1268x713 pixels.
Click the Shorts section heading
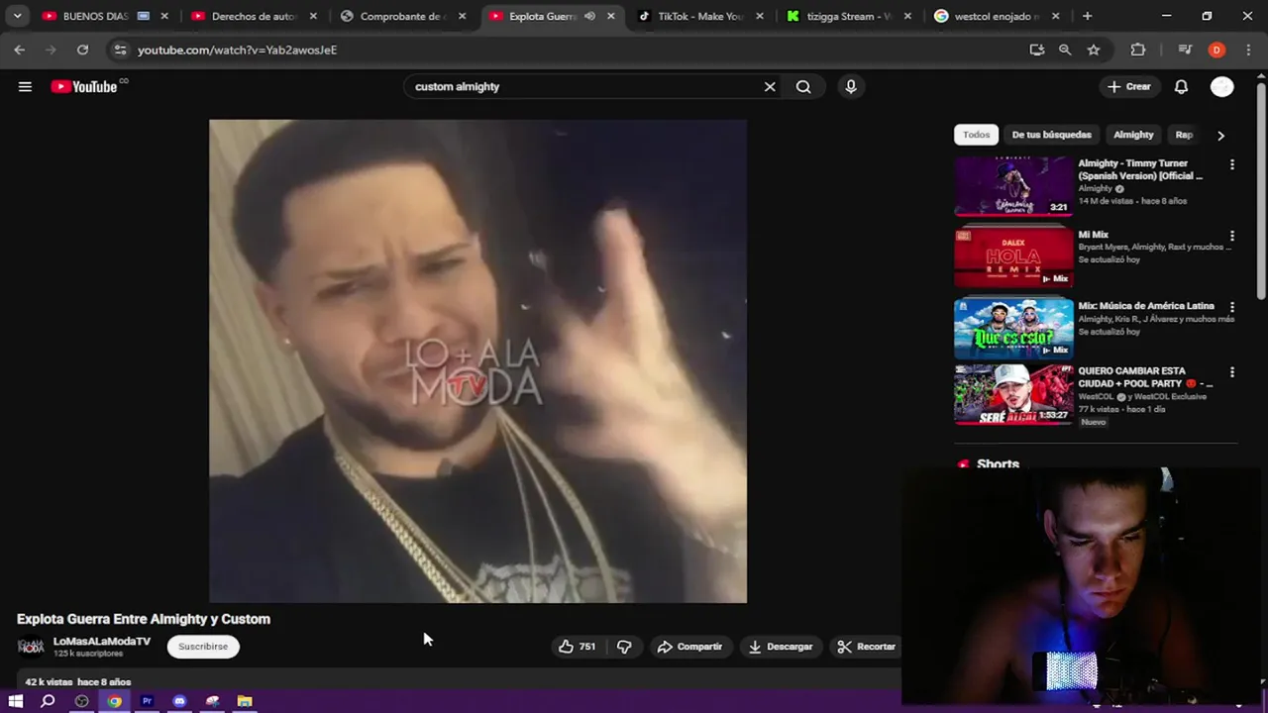998,463
